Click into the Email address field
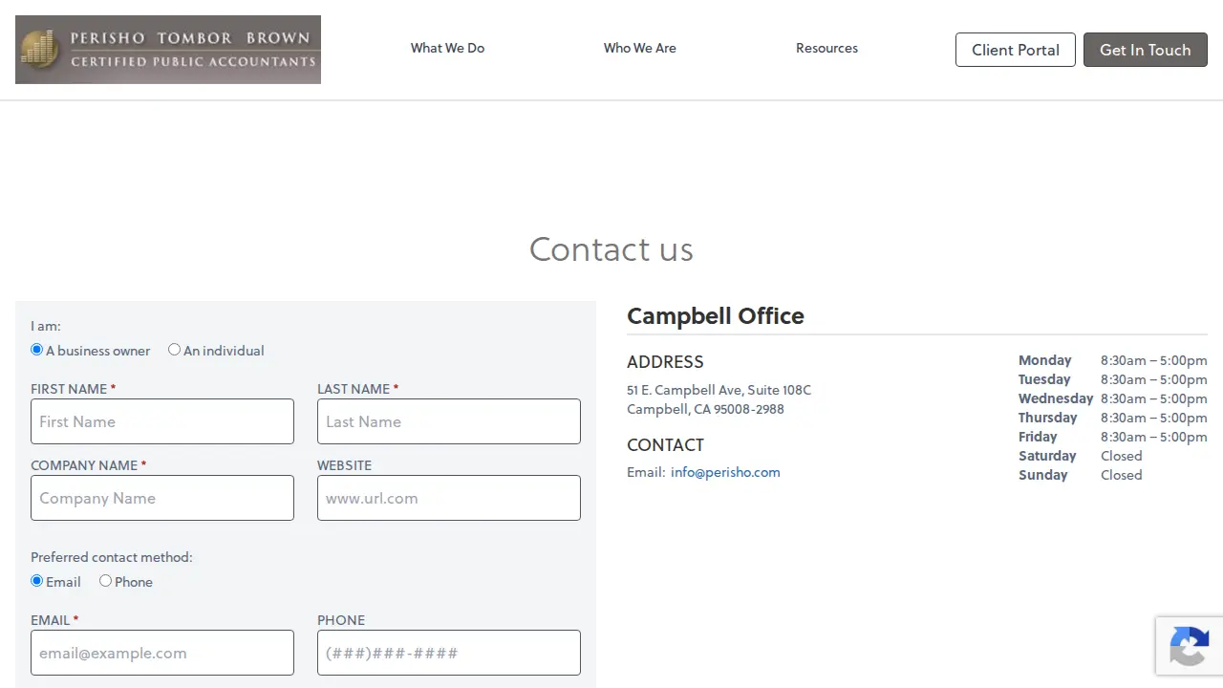Viewport: 1223px width, 688px height. coord(162,653)
